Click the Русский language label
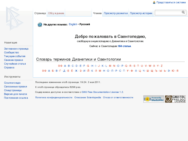This screenshot has width=188, height=141. [85, 24]
